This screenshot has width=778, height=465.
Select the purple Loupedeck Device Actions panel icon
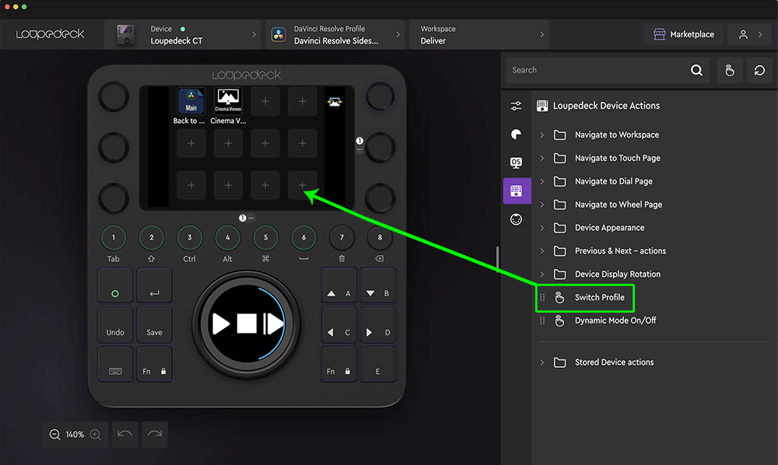tap(517, 191)
